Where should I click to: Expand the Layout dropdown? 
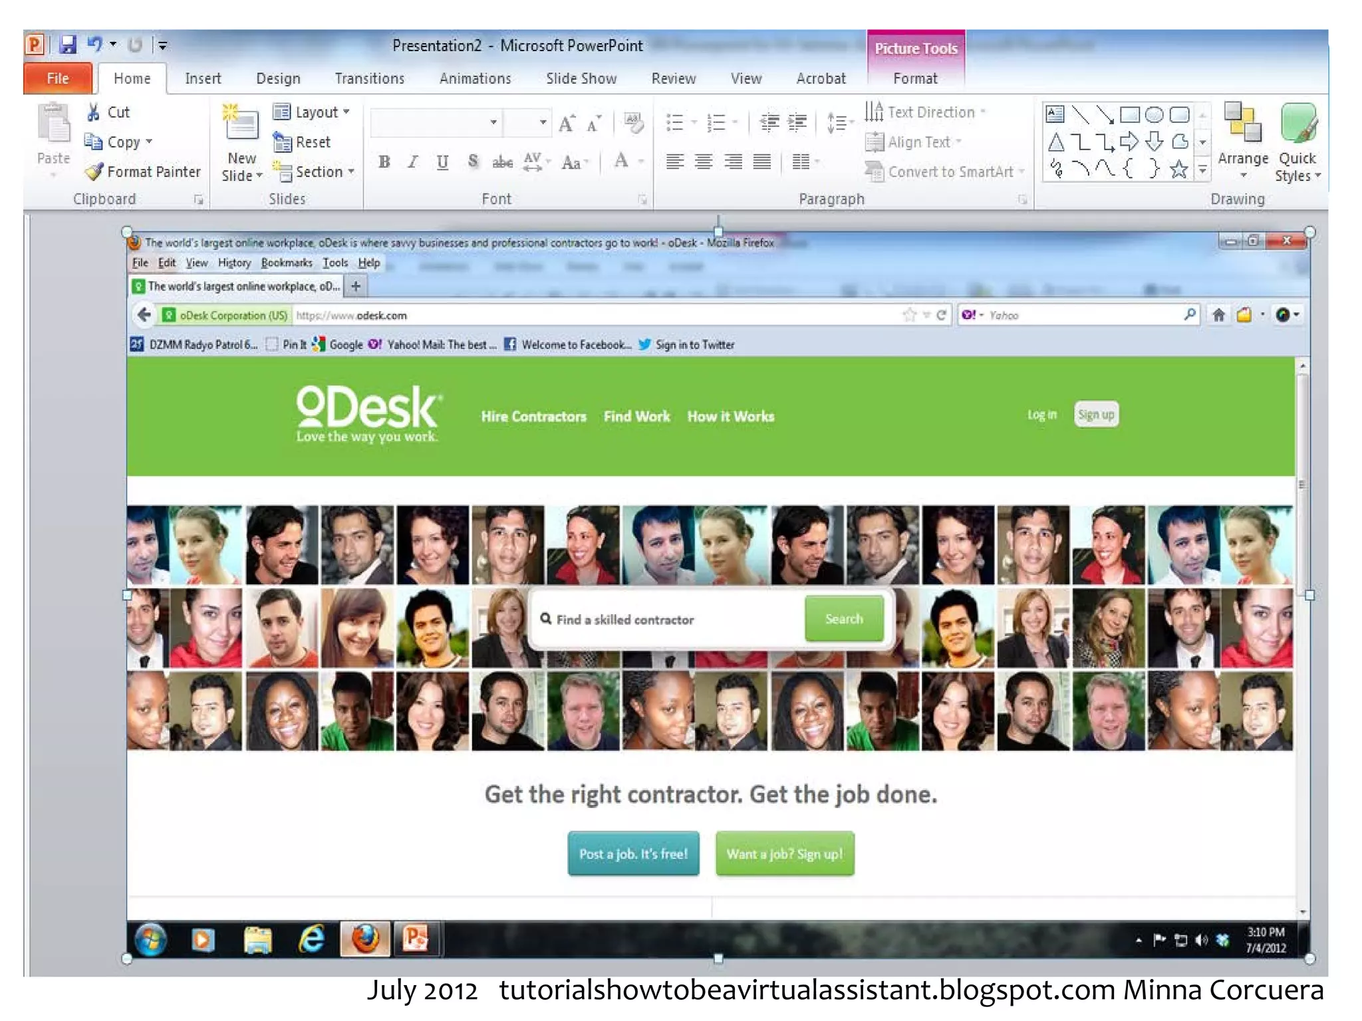point(311,112)
